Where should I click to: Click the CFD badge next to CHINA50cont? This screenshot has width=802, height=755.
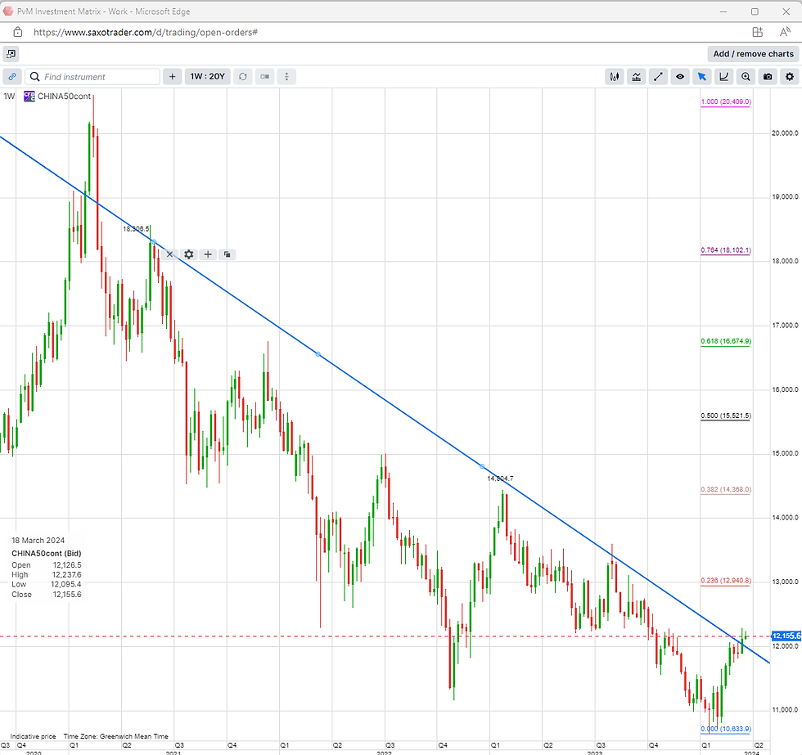tap(29, 96)
